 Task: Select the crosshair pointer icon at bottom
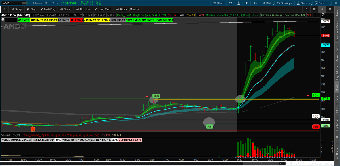point(291,163)
